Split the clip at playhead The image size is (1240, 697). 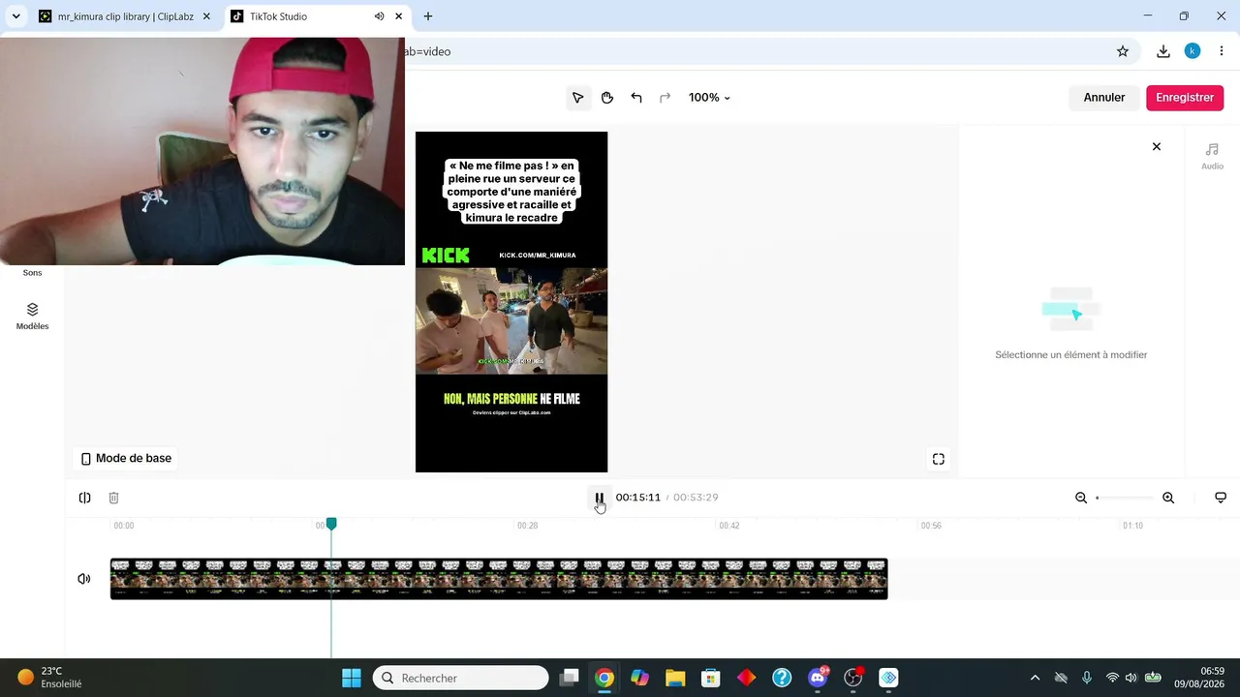point(85,498)
